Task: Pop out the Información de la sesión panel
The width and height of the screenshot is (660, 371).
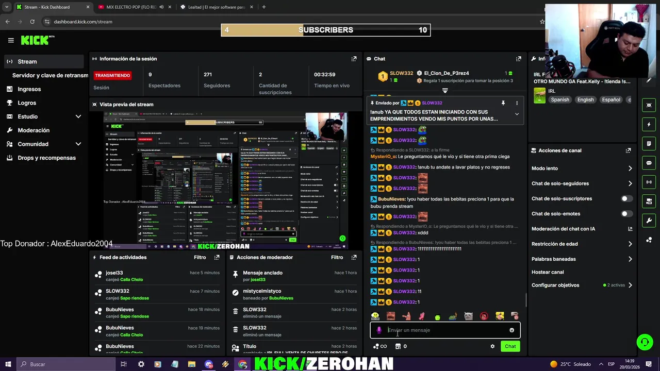Action: (x=354, y=59)
